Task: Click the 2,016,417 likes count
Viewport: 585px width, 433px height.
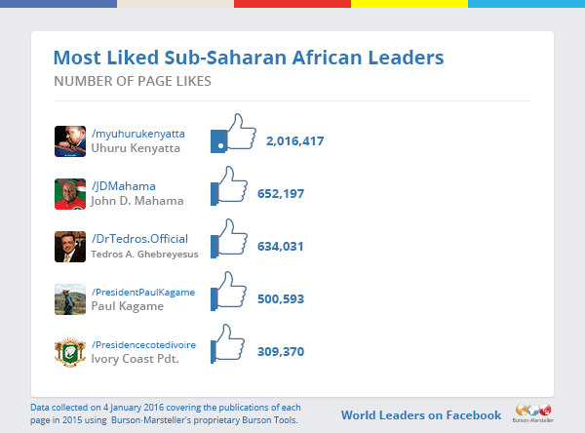Action: tap(294, 141)
